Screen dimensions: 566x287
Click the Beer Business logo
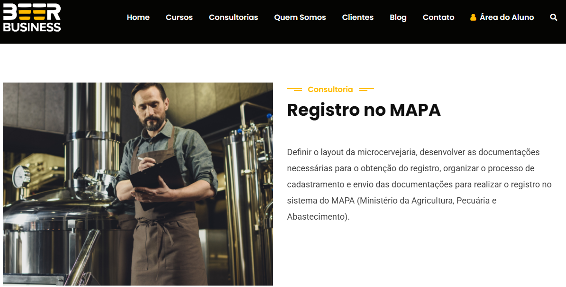pyautogui.click(x=32, y=18)
